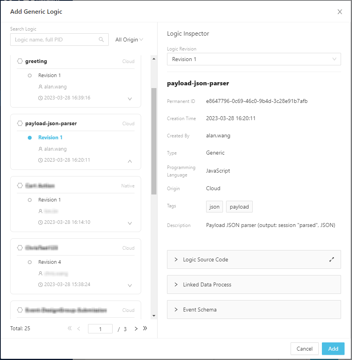Open the Logic Revision dropdown

254,59
